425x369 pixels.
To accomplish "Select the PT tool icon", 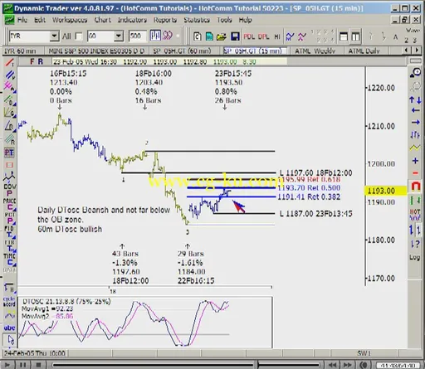I will (9, 153).
